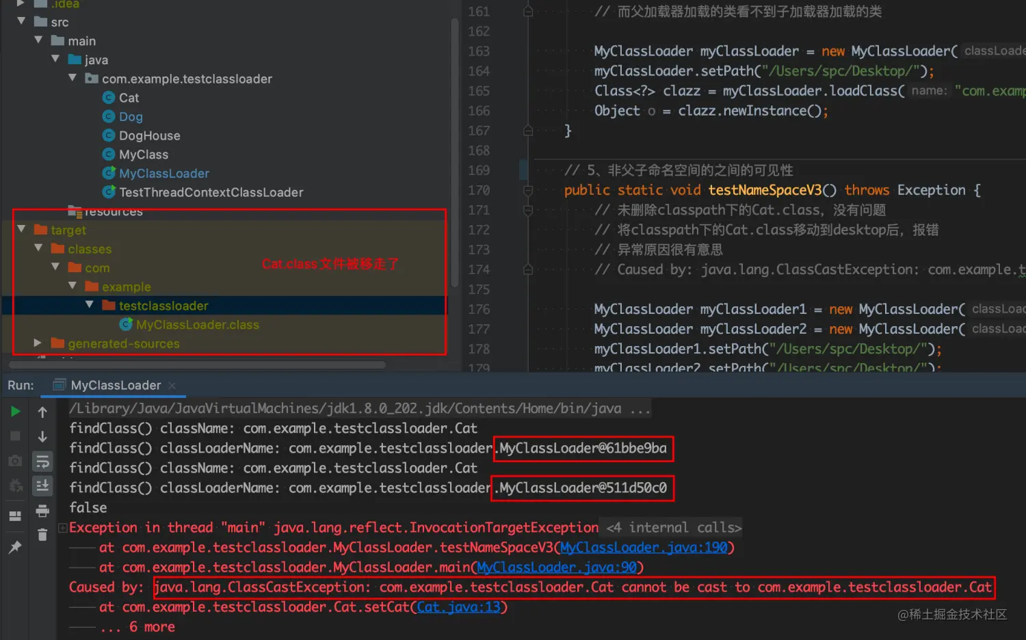Image resolution: width=1026 pixels, height=640 pixels.
Task: Click the MyClassLoader.class file icon
Action: coord(126,324)
